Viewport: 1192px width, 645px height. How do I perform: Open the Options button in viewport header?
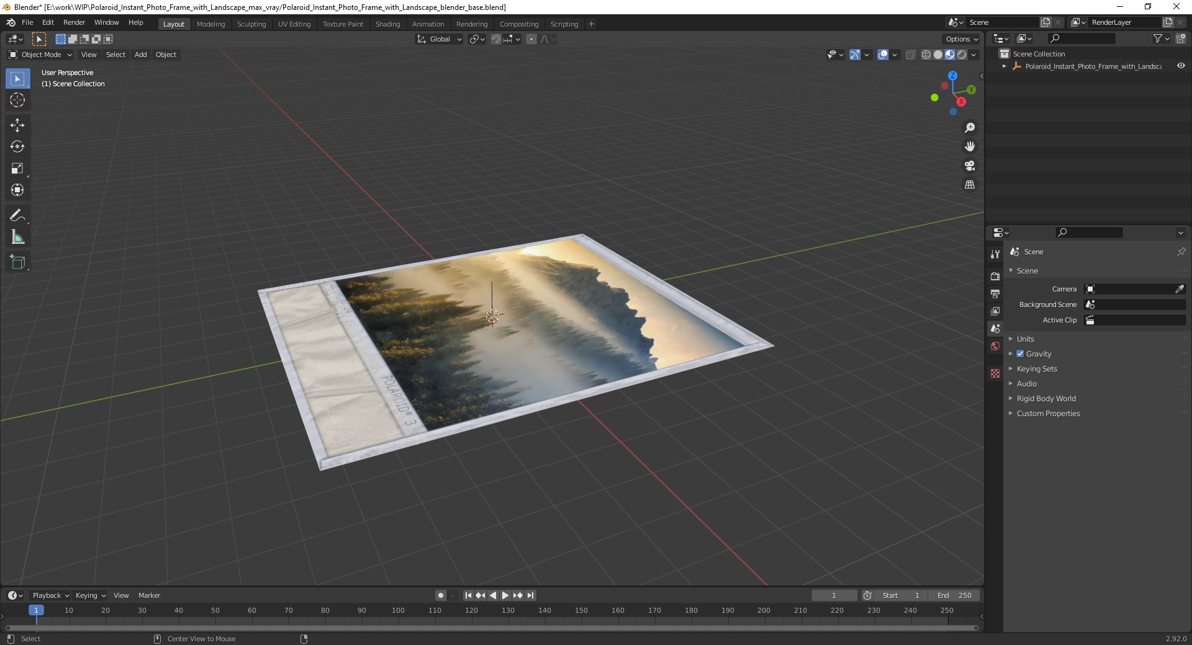(961, 39)
